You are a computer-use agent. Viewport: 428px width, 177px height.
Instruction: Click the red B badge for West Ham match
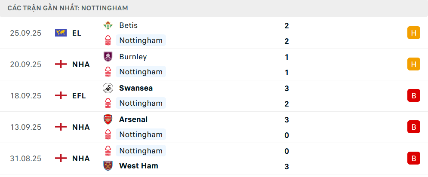(x=413, y=159)
